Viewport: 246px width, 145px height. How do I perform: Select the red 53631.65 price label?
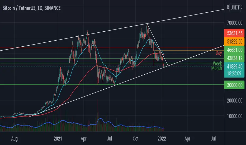pyautogui.click(x=234, y=33)
